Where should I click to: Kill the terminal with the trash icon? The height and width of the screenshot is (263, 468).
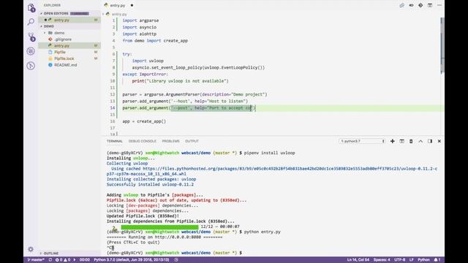tap(411, 141)
